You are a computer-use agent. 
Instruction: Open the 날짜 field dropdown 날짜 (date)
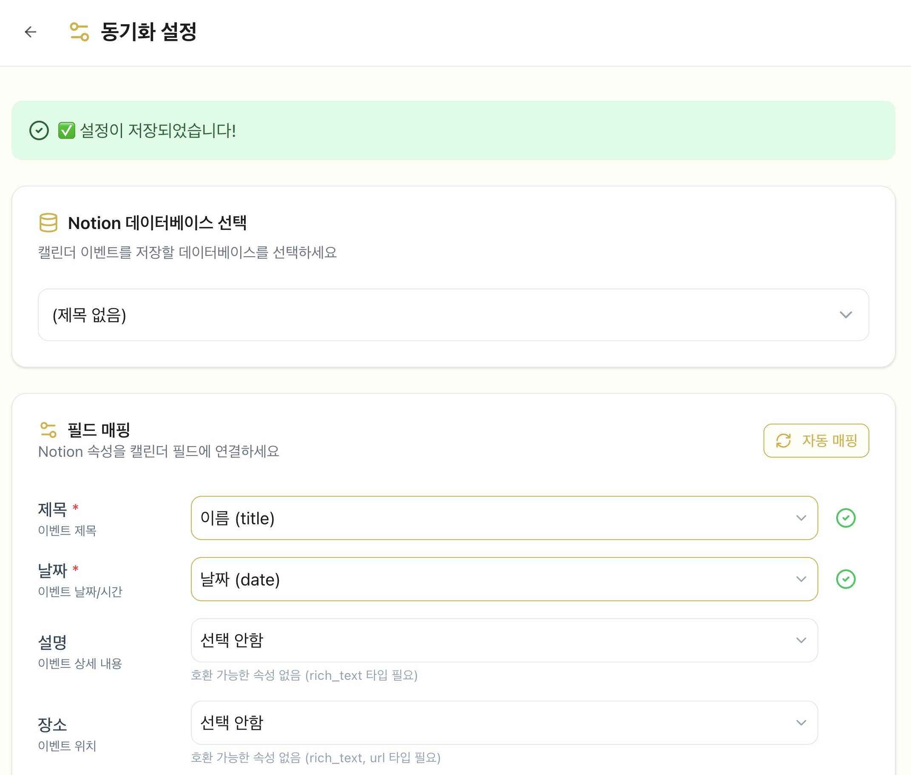point(504,579)
